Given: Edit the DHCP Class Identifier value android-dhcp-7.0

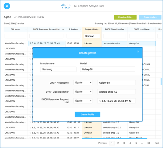Looking at the screenshot, I should point(117,92).
